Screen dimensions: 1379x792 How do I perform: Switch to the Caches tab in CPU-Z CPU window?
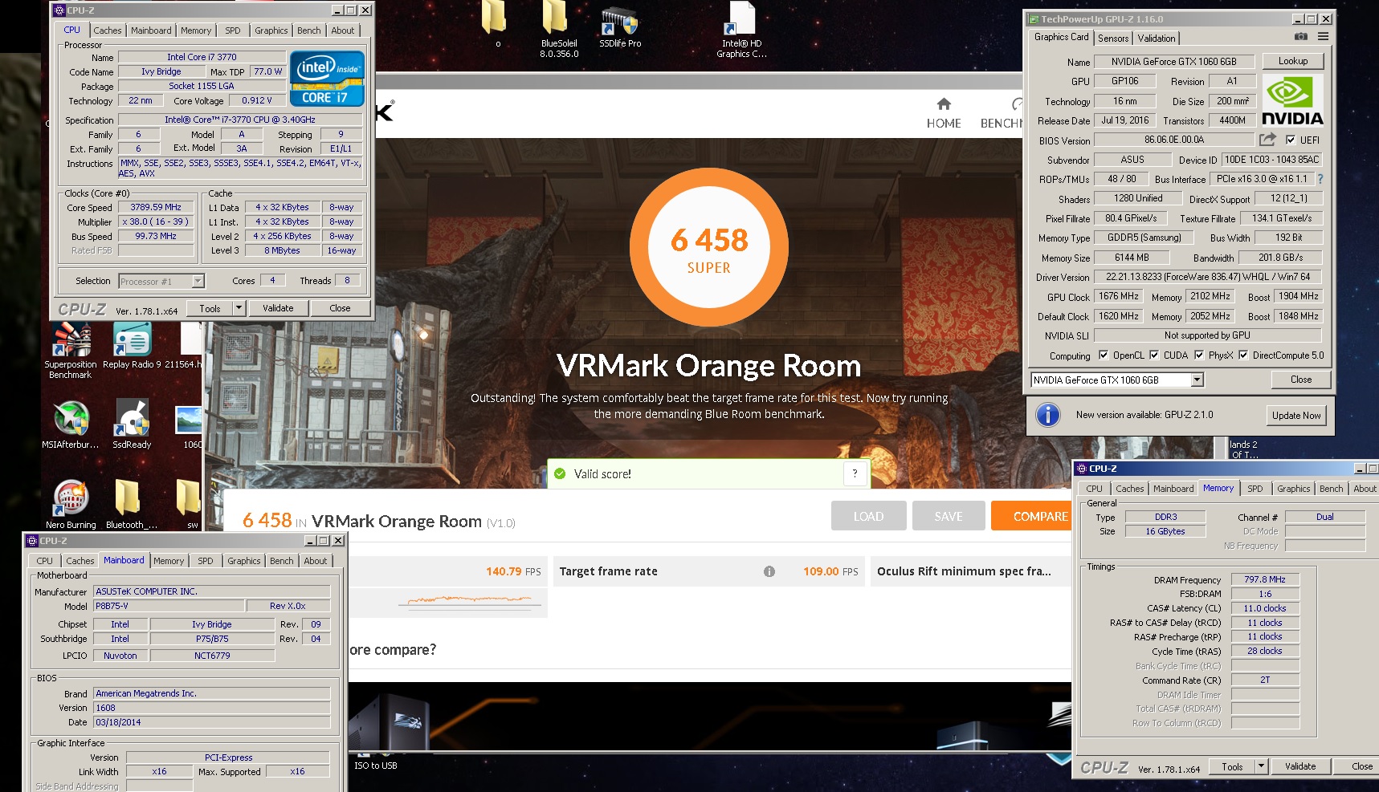[x=108, y=30]
